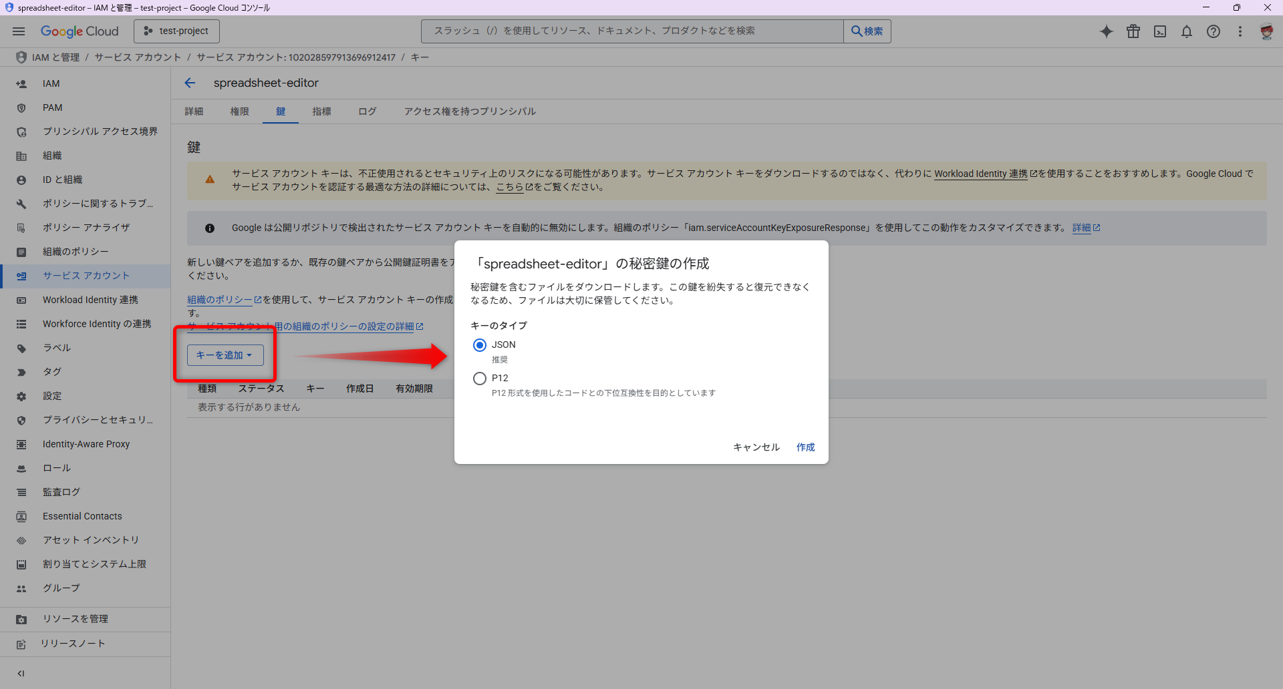Open the test-project project picker

pos(176,31)
